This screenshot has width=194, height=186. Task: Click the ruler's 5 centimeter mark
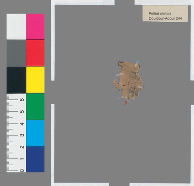22,111
